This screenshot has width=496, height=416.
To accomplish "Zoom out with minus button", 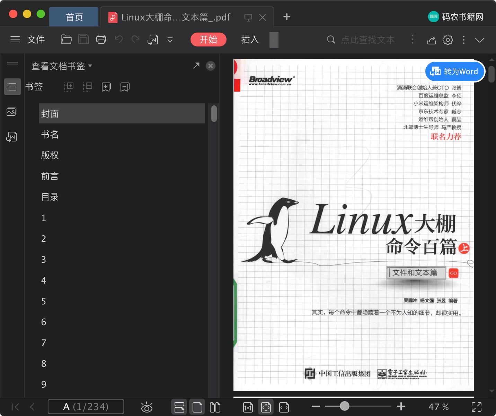I will point(316,406).
